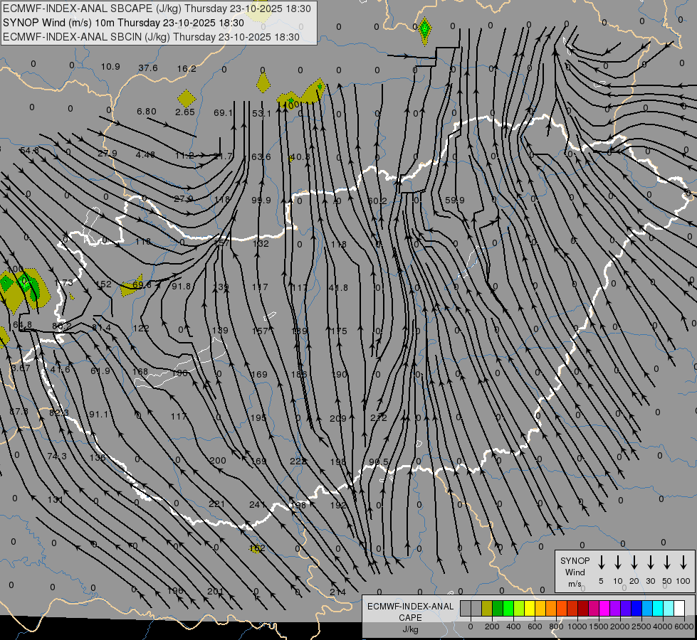Select the SBCAPE layer title line
The image size is (697, 640).
pos(157,9)
